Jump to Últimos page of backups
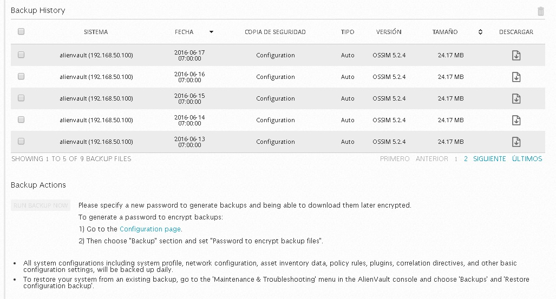 [x=527, y=159]
